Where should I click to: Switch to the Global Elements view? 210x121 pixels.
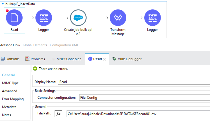pos(35,45)
